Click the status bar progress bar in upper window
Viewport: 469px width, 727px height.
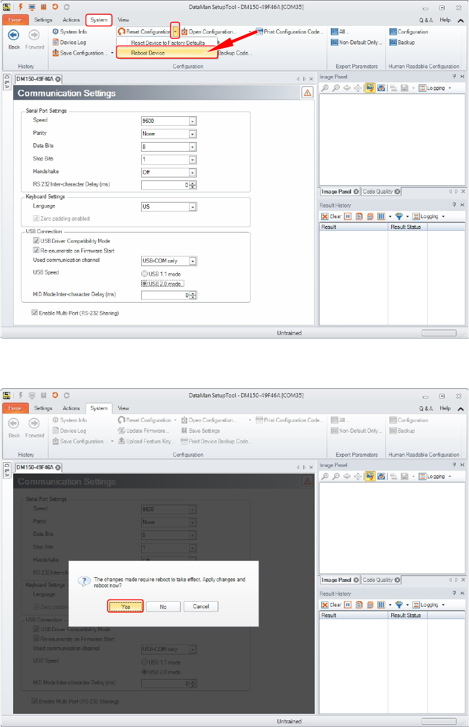(x=439, y=333)
